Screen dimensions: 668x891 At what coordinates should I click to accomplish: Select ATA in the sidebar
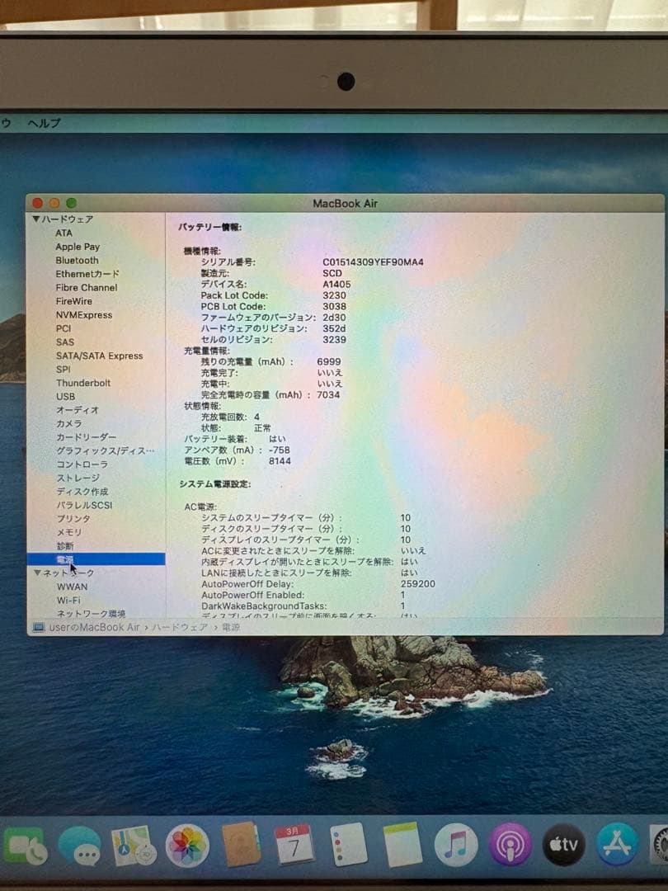tap(64, 233)
